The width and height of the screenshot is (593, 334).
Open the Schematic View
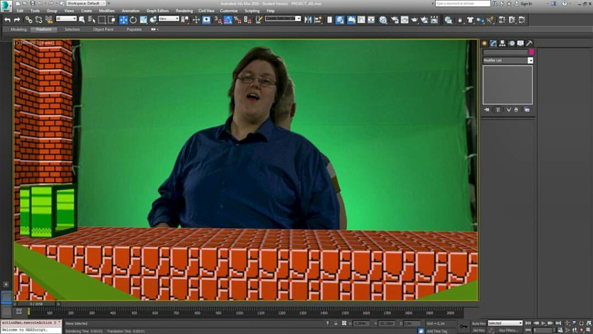(x=371, y=20)
